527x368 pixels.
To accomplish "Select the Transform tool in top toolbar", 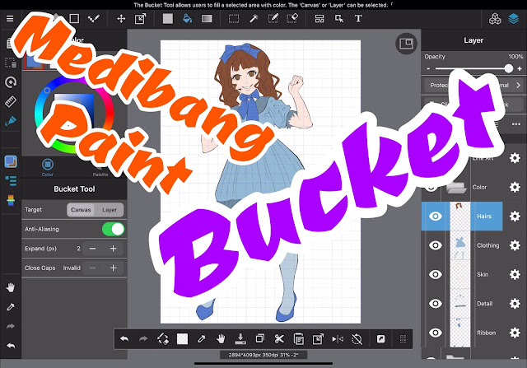I will (x=141, y=18).
